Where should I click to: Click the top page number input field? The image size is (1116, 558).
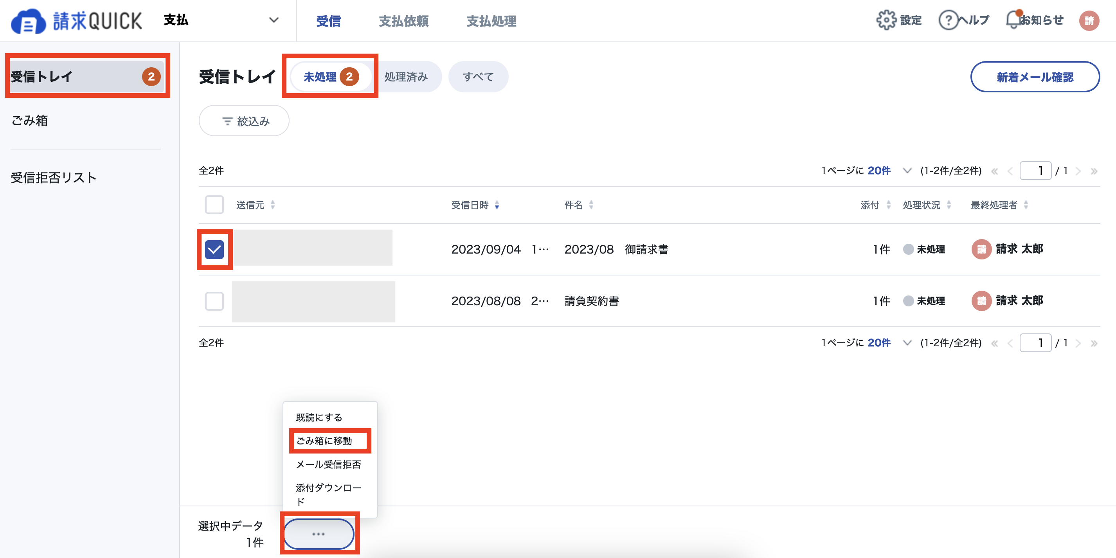[x=1035, y=171]
